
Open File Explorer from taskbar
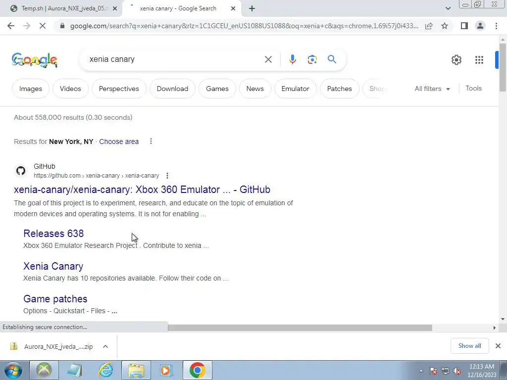coord(136,370)
